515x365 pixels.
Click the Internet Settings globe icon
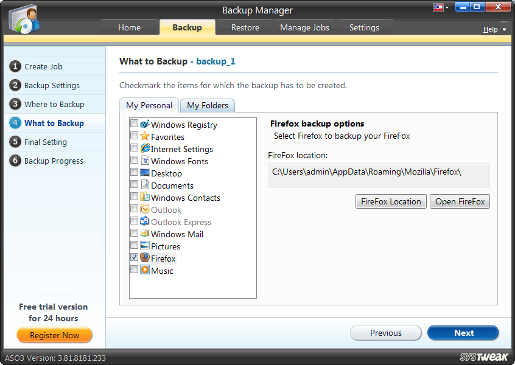click(x=144, y=149)
